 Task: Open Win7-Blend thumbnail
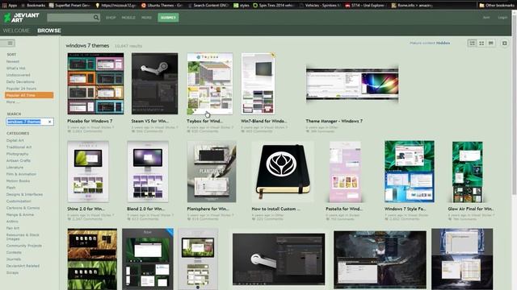click(258, 84)
